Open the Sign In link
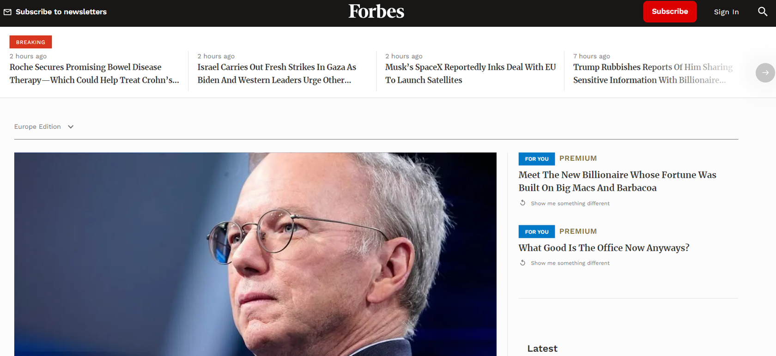Viewport: 776px width, 356px height. [x=726, y=12]
